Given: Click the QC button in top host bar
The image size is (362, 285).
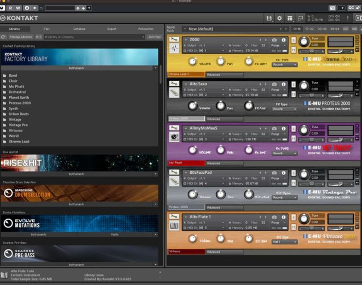Looking at the screenshot, I should click(351, 8).
